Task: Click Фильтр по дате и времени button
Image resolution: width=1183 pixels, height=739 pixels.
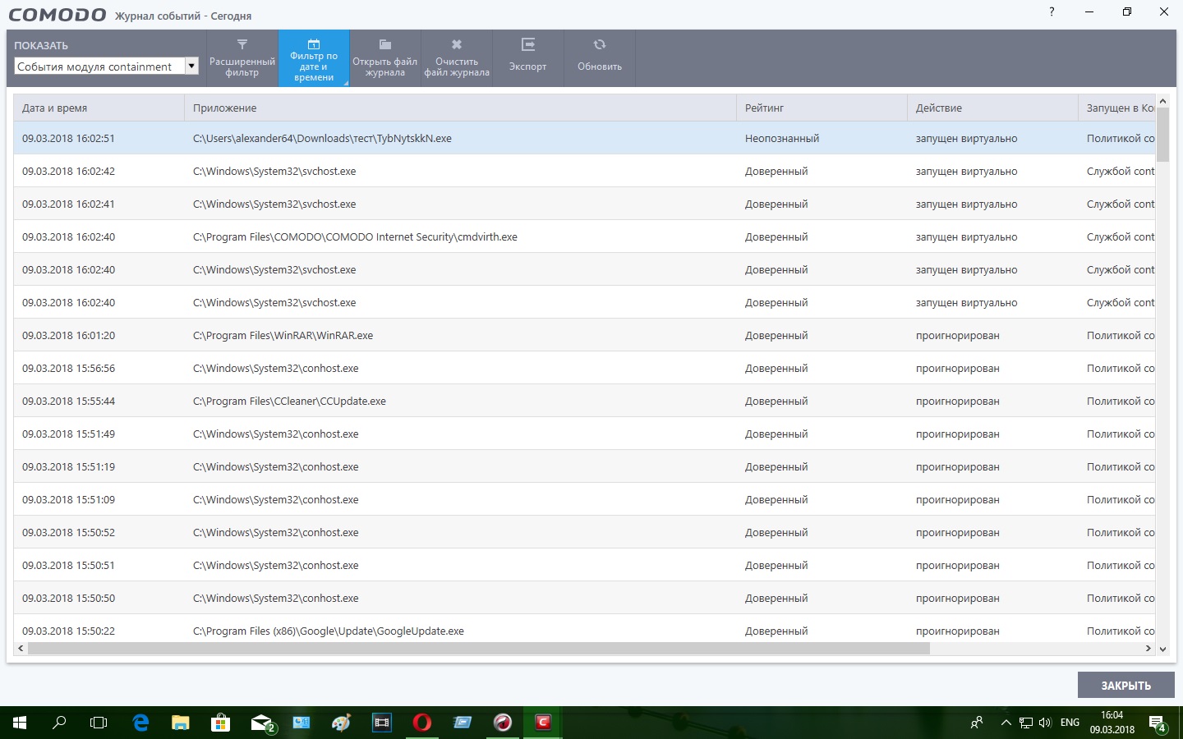Action: click(314, 57)
